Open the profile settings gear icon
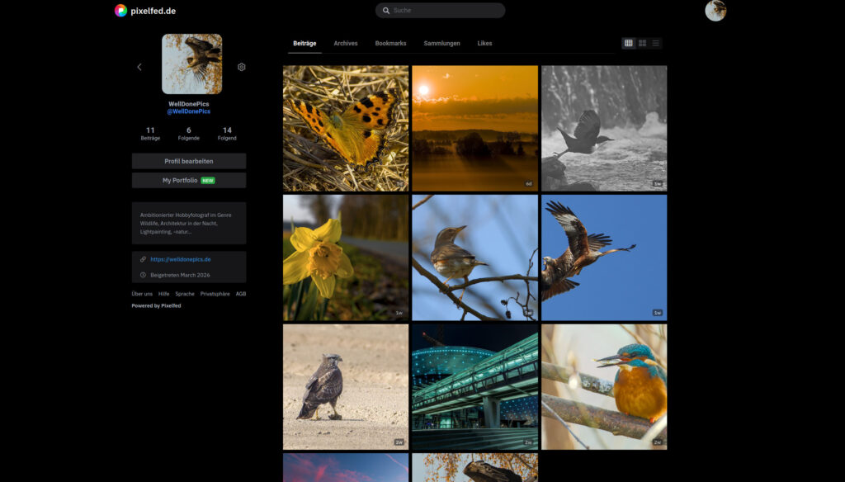 click(242, 67)
